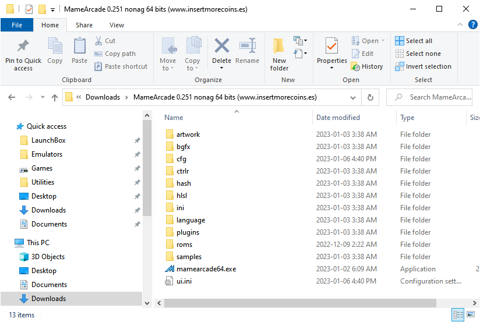Click properties icon in Quick Access Toolbar
The height and width of the screenshot is (322, 480).
(x=29, y=9)
